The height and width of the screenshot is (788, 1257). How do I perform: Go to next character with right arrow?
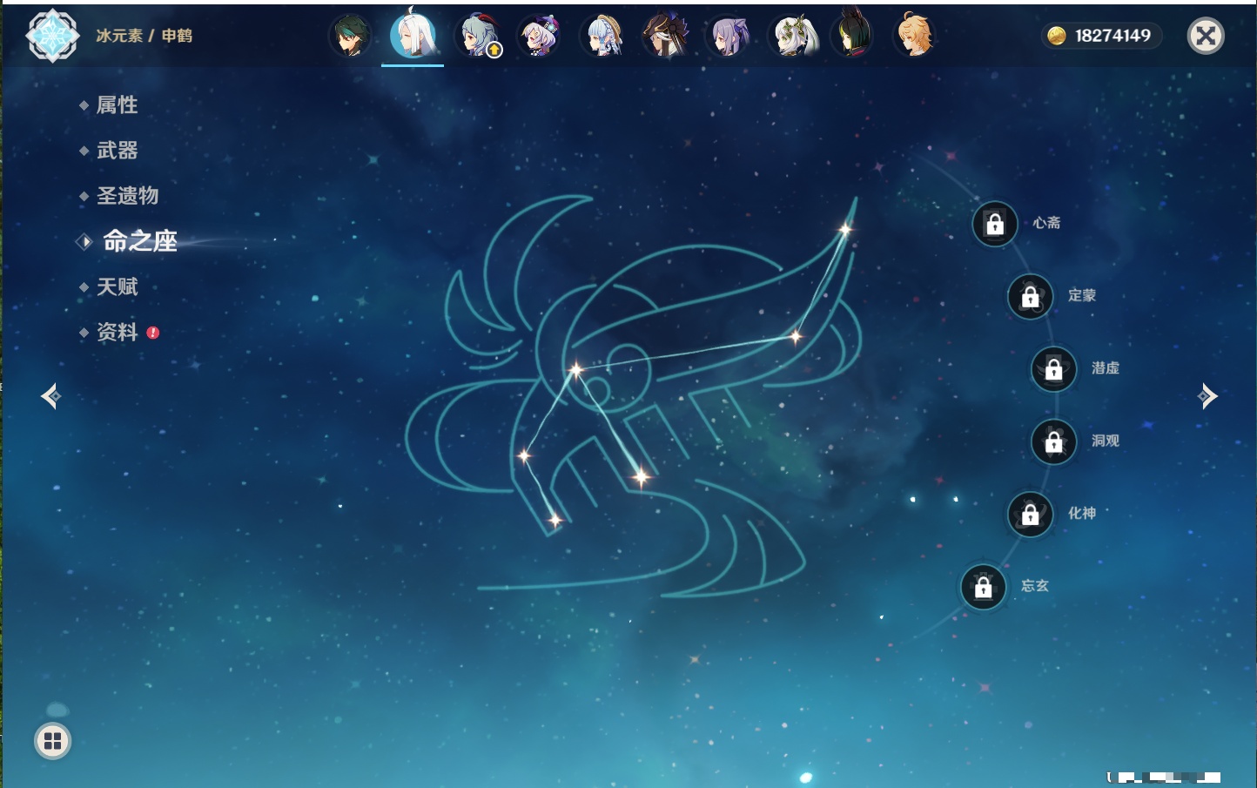click(x=1207, y=396)
